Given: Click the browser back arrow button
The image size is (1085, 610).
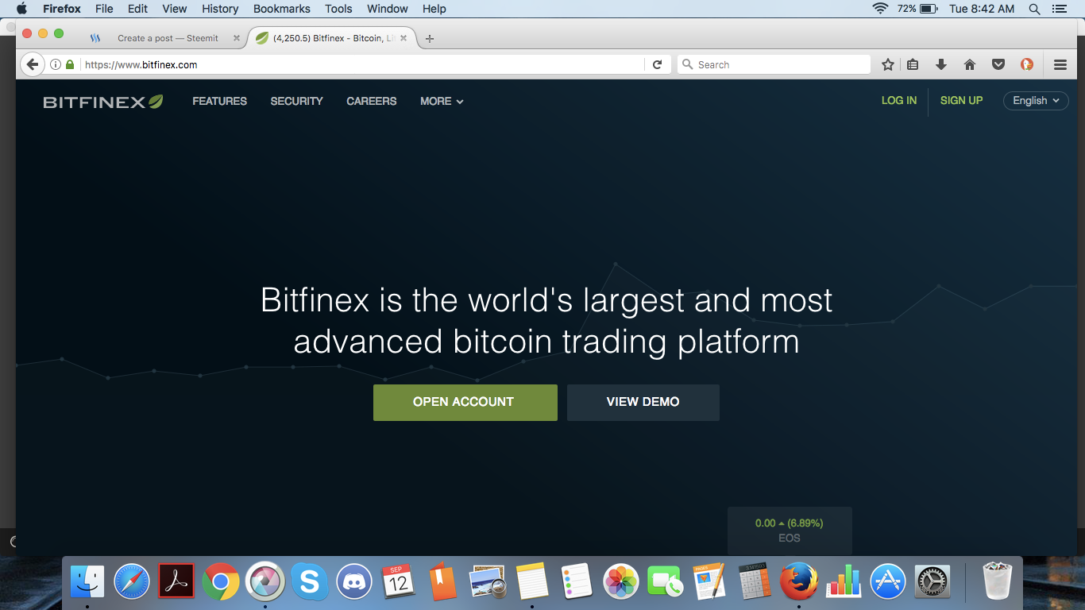Looking at the screenshot, I should click(32, 64).
